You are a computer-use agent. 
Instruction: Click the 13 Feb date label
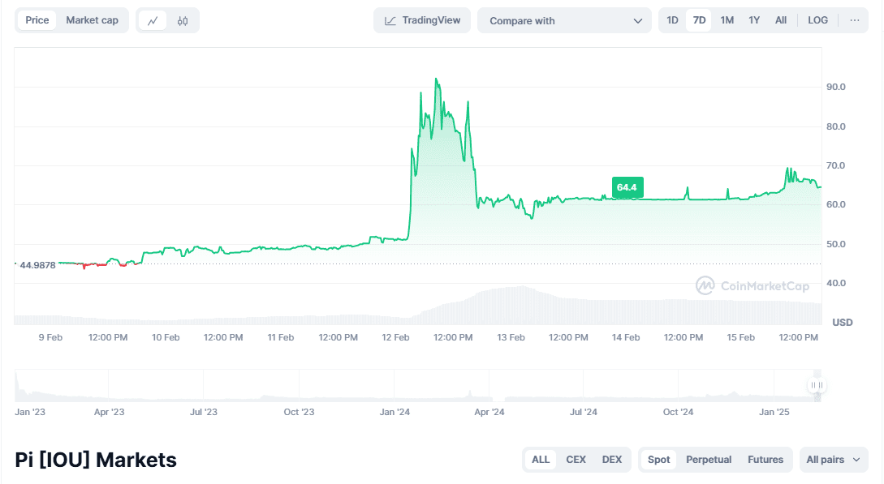511,337
